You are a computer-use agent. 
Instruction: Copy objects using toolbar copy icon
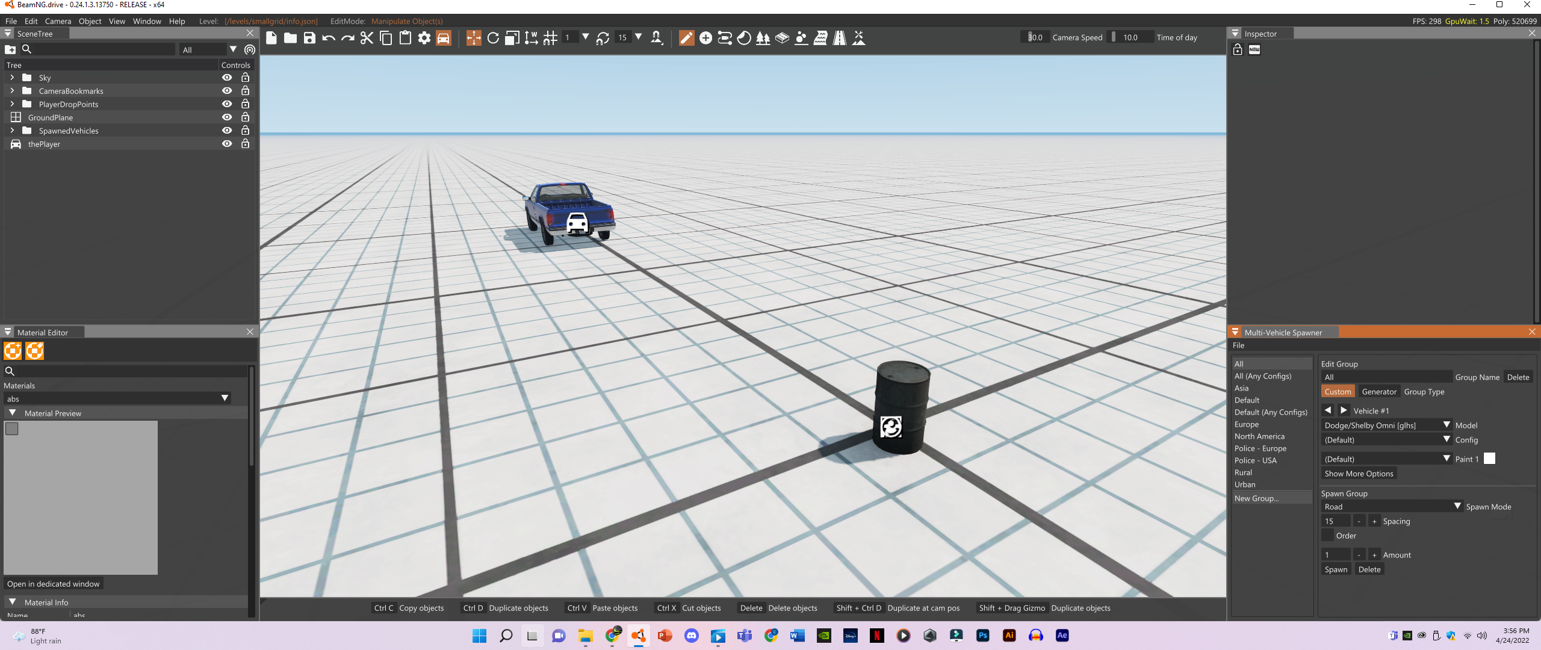[x=386, y=38]
